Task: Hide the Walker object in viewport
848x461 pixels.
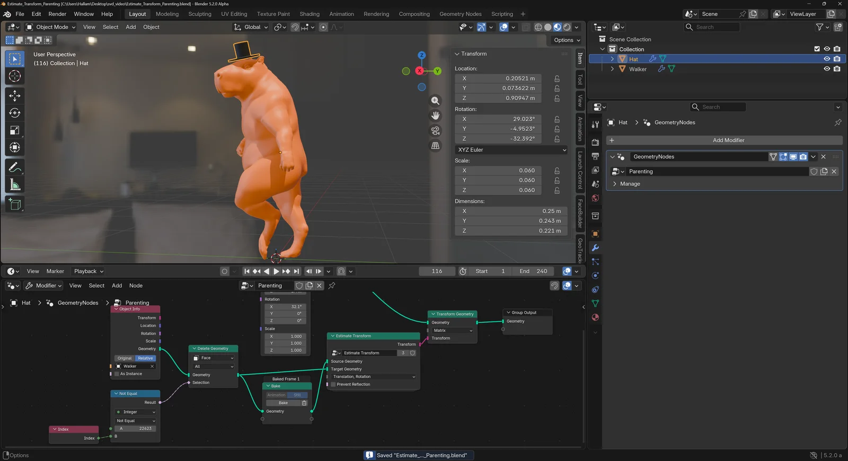Action: tap(827, 69)
